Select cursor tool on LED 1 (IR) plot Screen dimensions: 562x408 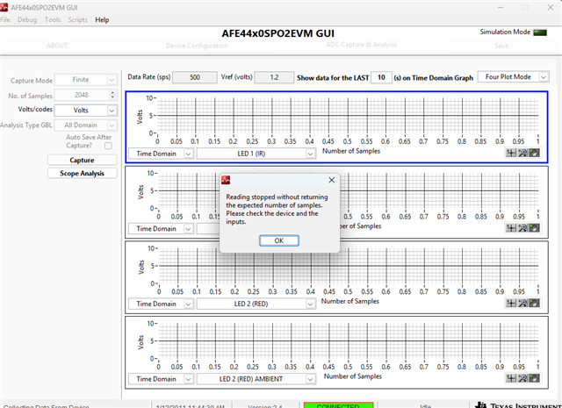click(511, 153)
